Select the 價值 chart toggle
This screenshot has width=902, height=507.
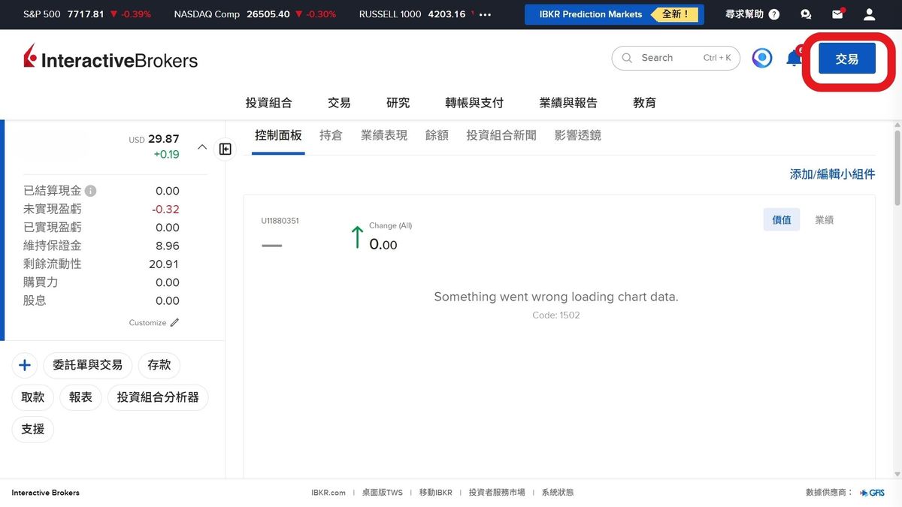coord(782,220)
